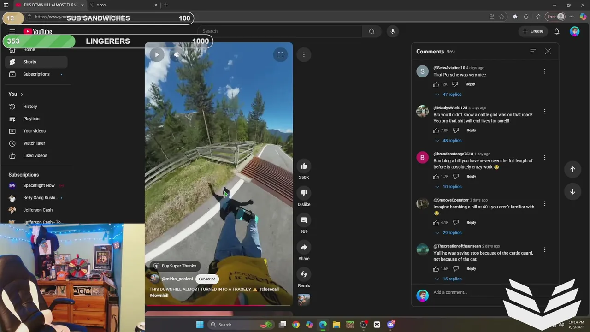This screenshot has height=332, width=590.
Task: Dislike the Thecreationoftheunseen comment
Action: (456, 269)
